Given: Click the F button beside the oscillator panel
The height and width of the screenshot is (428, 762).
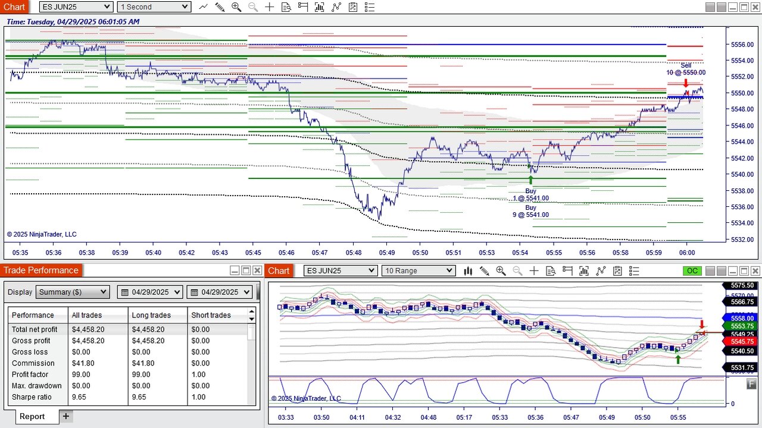Looking at the screenshot, I should point(752,384).
